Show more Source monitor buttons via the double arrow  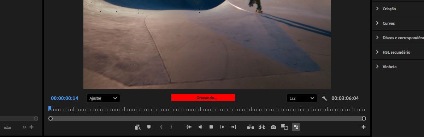(24, 127)
